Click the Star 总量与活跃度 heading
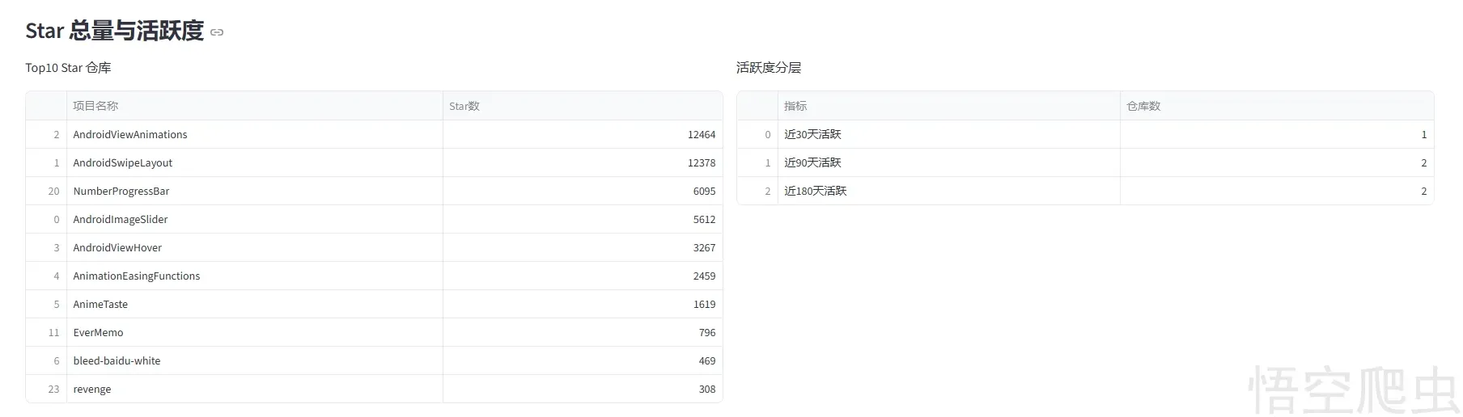 (114, 31)
